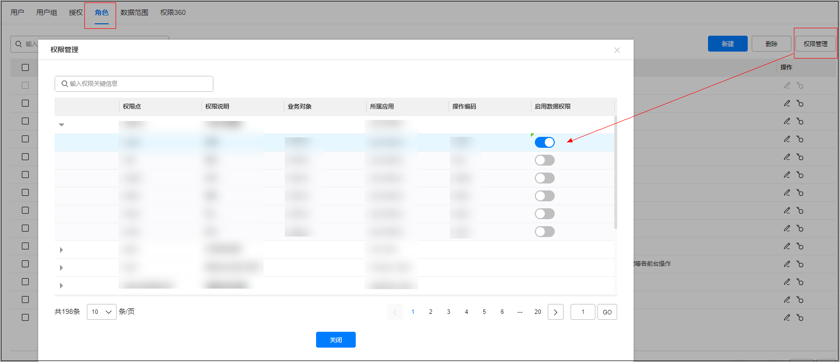The image size is (840, 362).
Task: Go to page 6
Action: tap(502, 312)
